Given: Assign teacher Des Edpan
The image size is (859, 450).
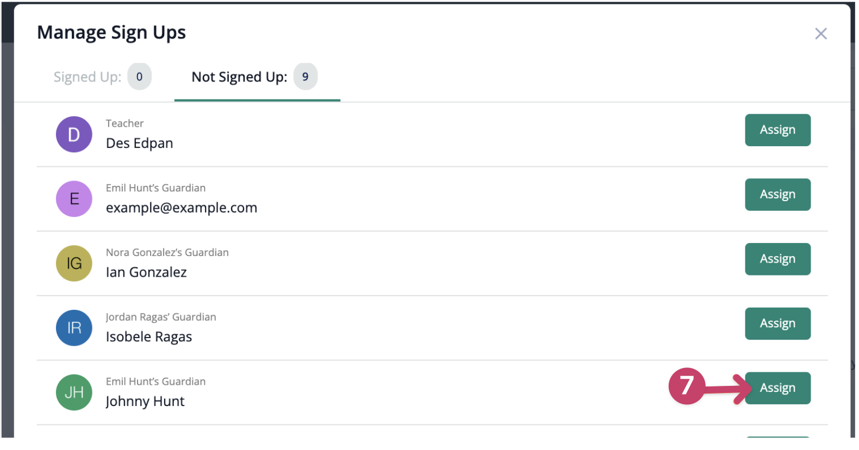Looking at the screenshot, I should coord(777,130).
